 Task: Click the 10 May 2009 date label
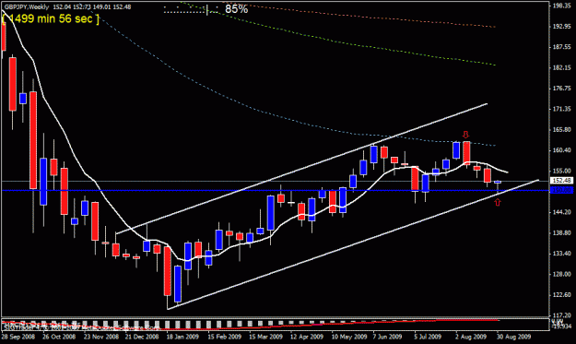(349, 337)
